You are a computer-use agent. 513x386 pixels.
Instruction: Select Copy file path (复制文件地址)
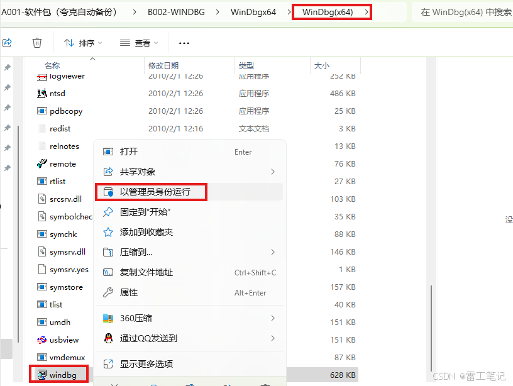point(189,272)
